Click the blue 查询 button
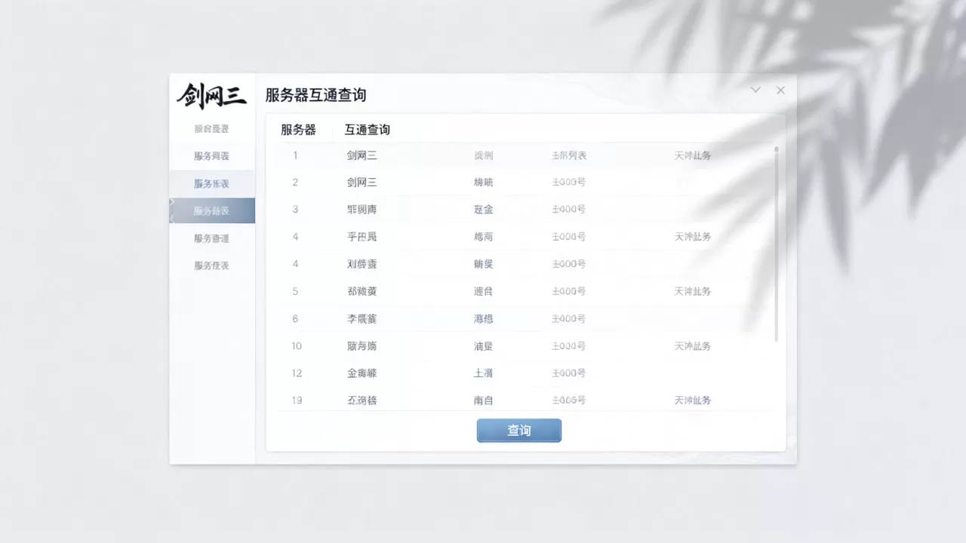966x543 pixels. pos(519,431)
